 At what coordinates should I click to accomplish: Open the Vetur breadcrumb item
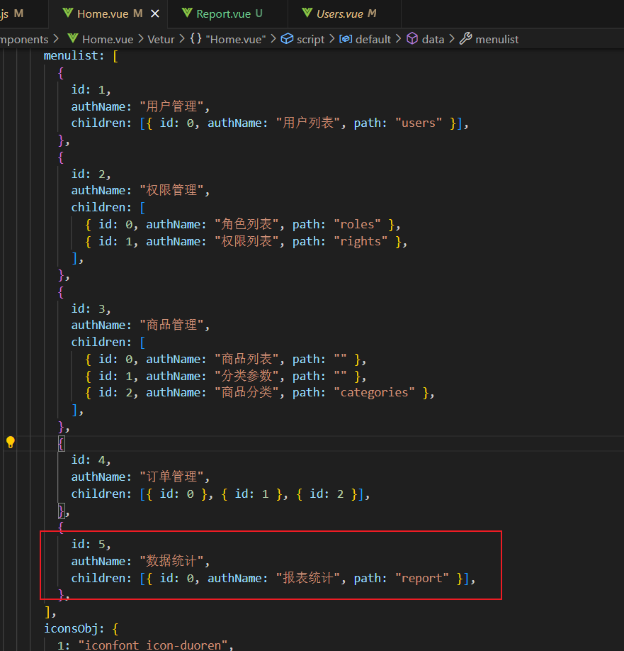pos(161,39)
